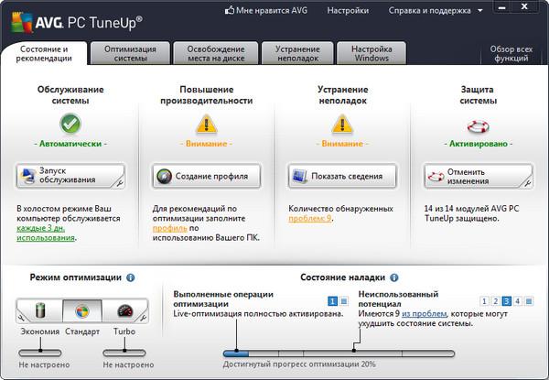Click Запуск обслуживания button
The width and height of the screenshot is (549, 380).
pyautogui.click(x=70, y=176)
